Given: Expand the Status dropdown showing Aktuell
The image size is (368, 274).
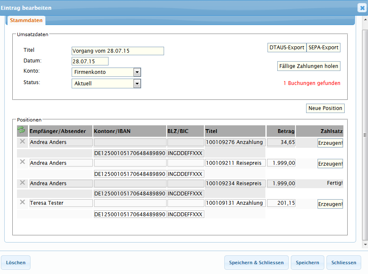Looking at the screenshot, I should coord(137,84).
